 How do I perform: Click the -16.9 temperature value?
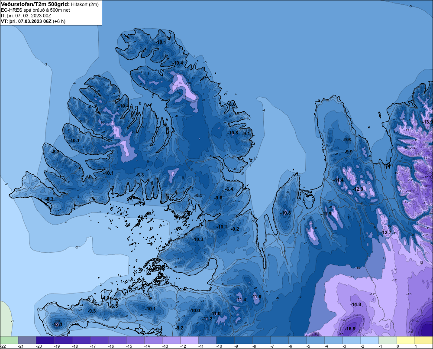pos(350,329)
